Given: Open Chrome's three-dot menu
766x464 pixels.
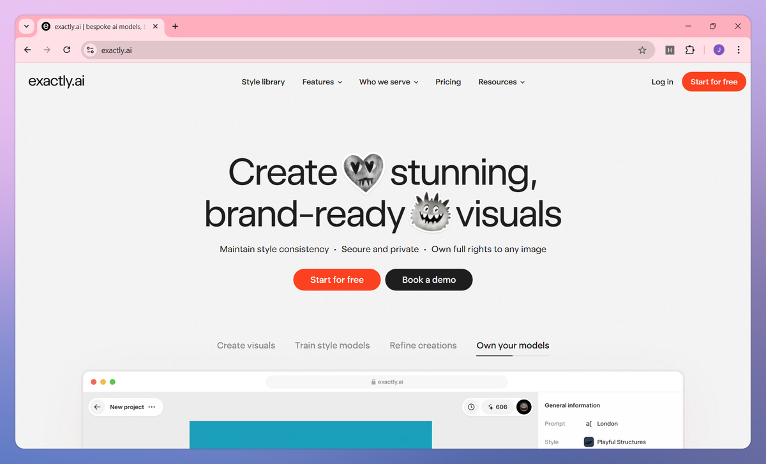Looking at the screenshot, I should pos(739,50).
